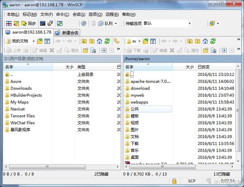The width and height of the screenshot is (244, 187).
Task: Open remote directory dropdown showing aa
Action: tap(133, 41)
